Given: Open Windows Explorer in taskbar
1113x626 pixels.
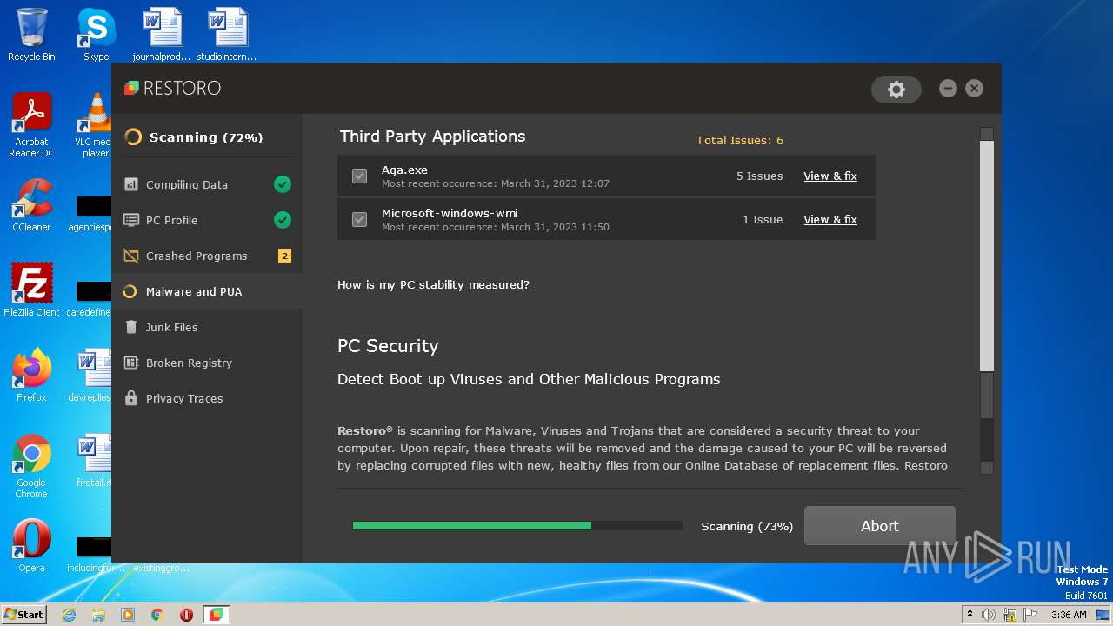Looking at the screenshot, I should coord(98,615).
